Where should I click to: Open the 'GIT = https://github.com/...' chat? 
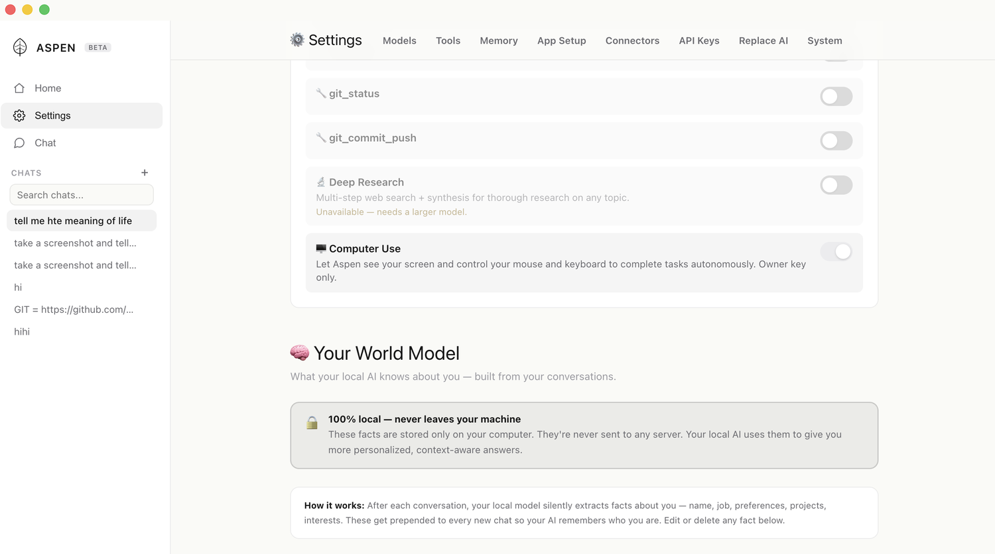(82, 309)
